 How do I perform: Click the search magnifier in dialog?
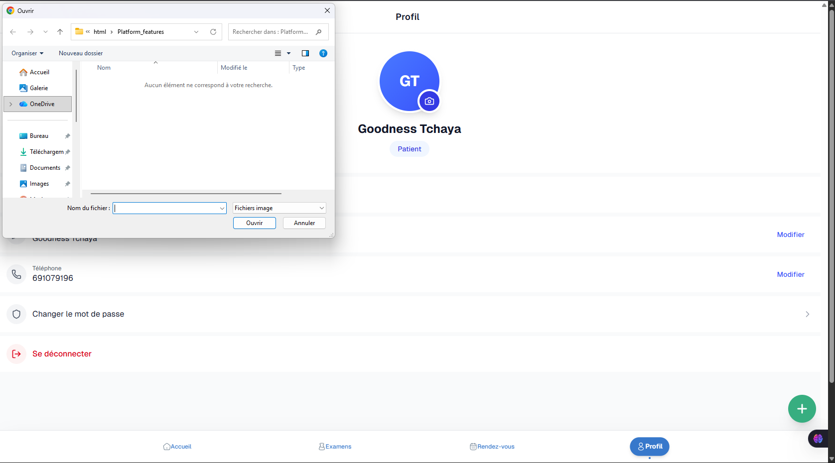(x=319, y=32)
